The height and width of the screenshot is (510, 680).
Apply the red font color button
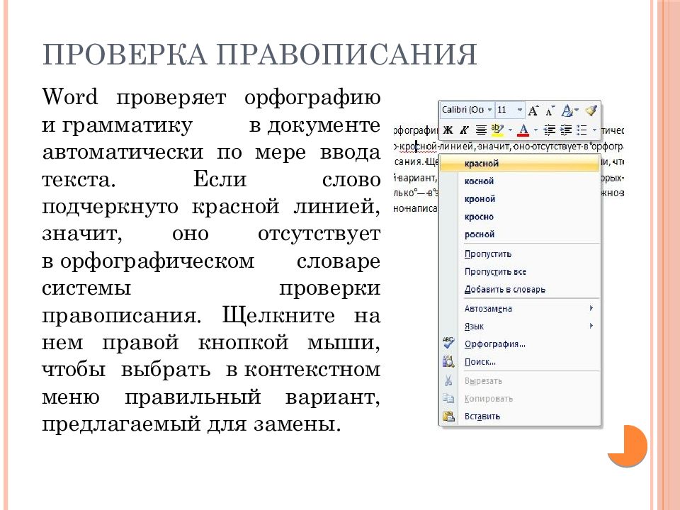[x=524, y=130]
